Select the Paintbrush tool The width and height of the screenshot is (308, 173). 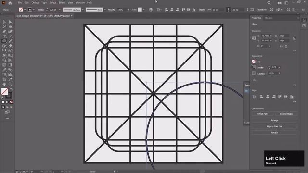pos(10,41)
